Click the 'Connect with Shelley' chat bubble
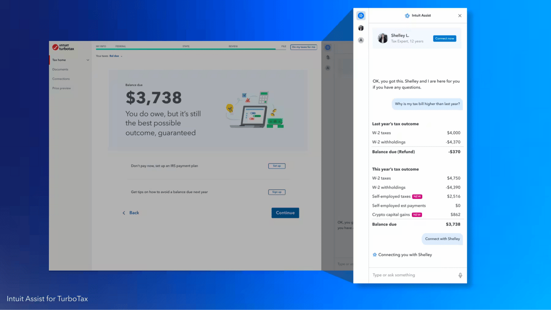The height and width of the screenshot is (310, 551). click(x=442, y=239)
